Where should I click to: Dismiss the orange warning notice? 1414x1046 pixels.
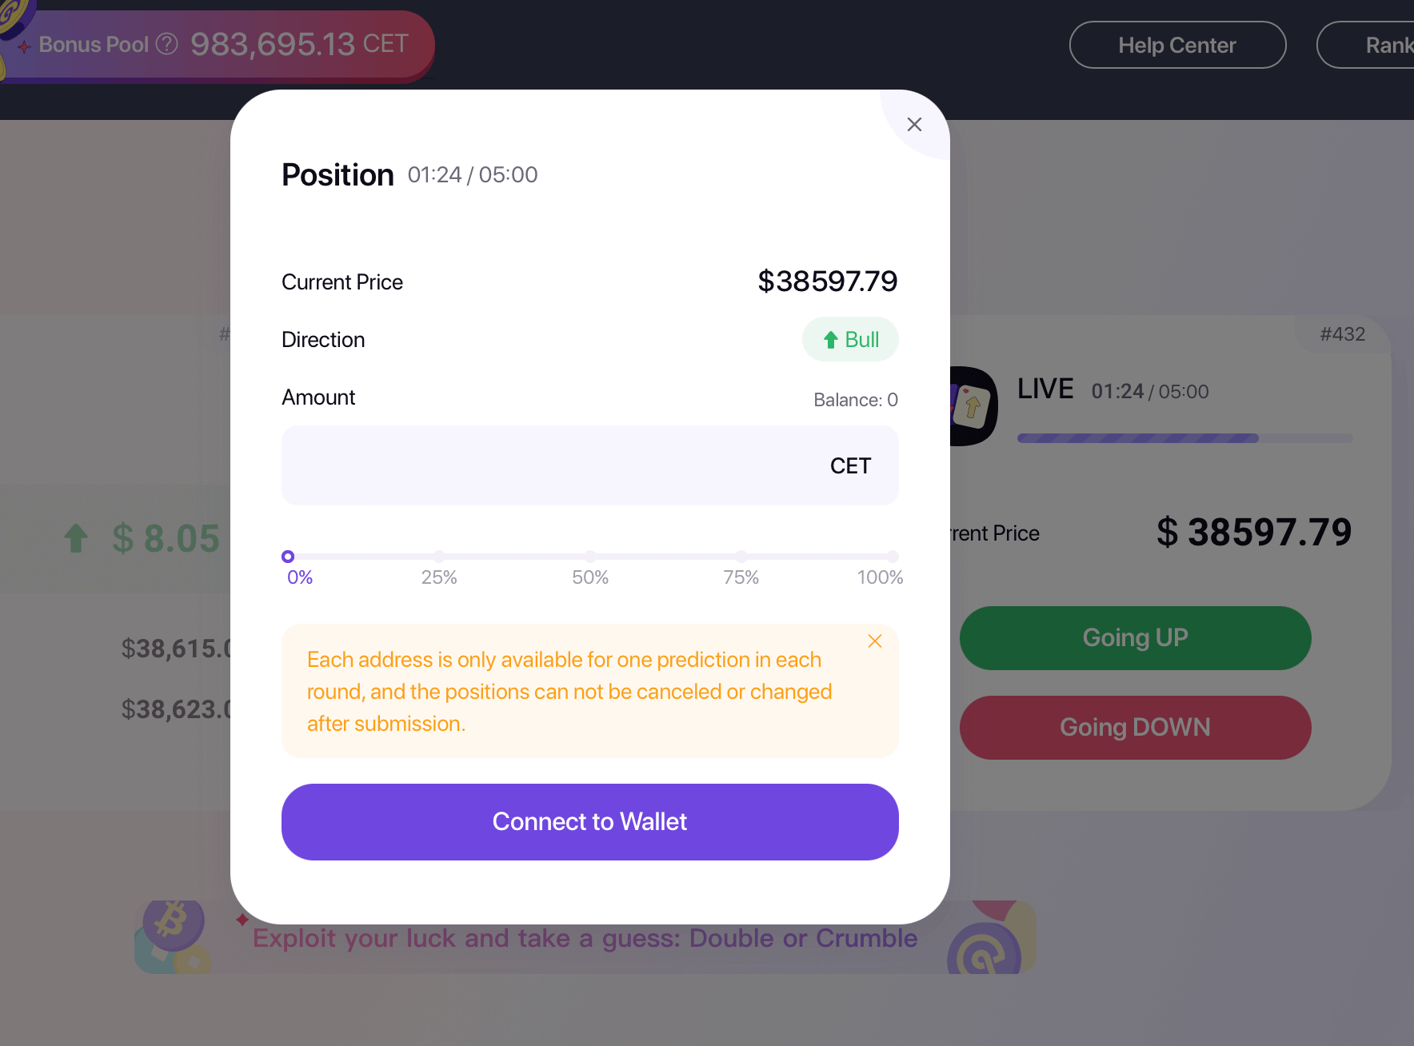[875, 641]
